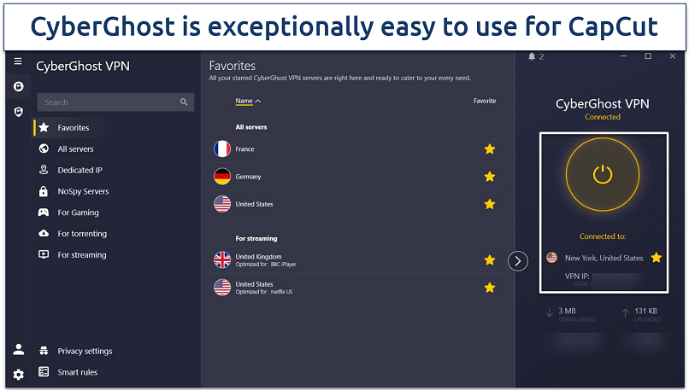Click the notification bell icon
Screen dimensions: 689x390
[532, 57]
